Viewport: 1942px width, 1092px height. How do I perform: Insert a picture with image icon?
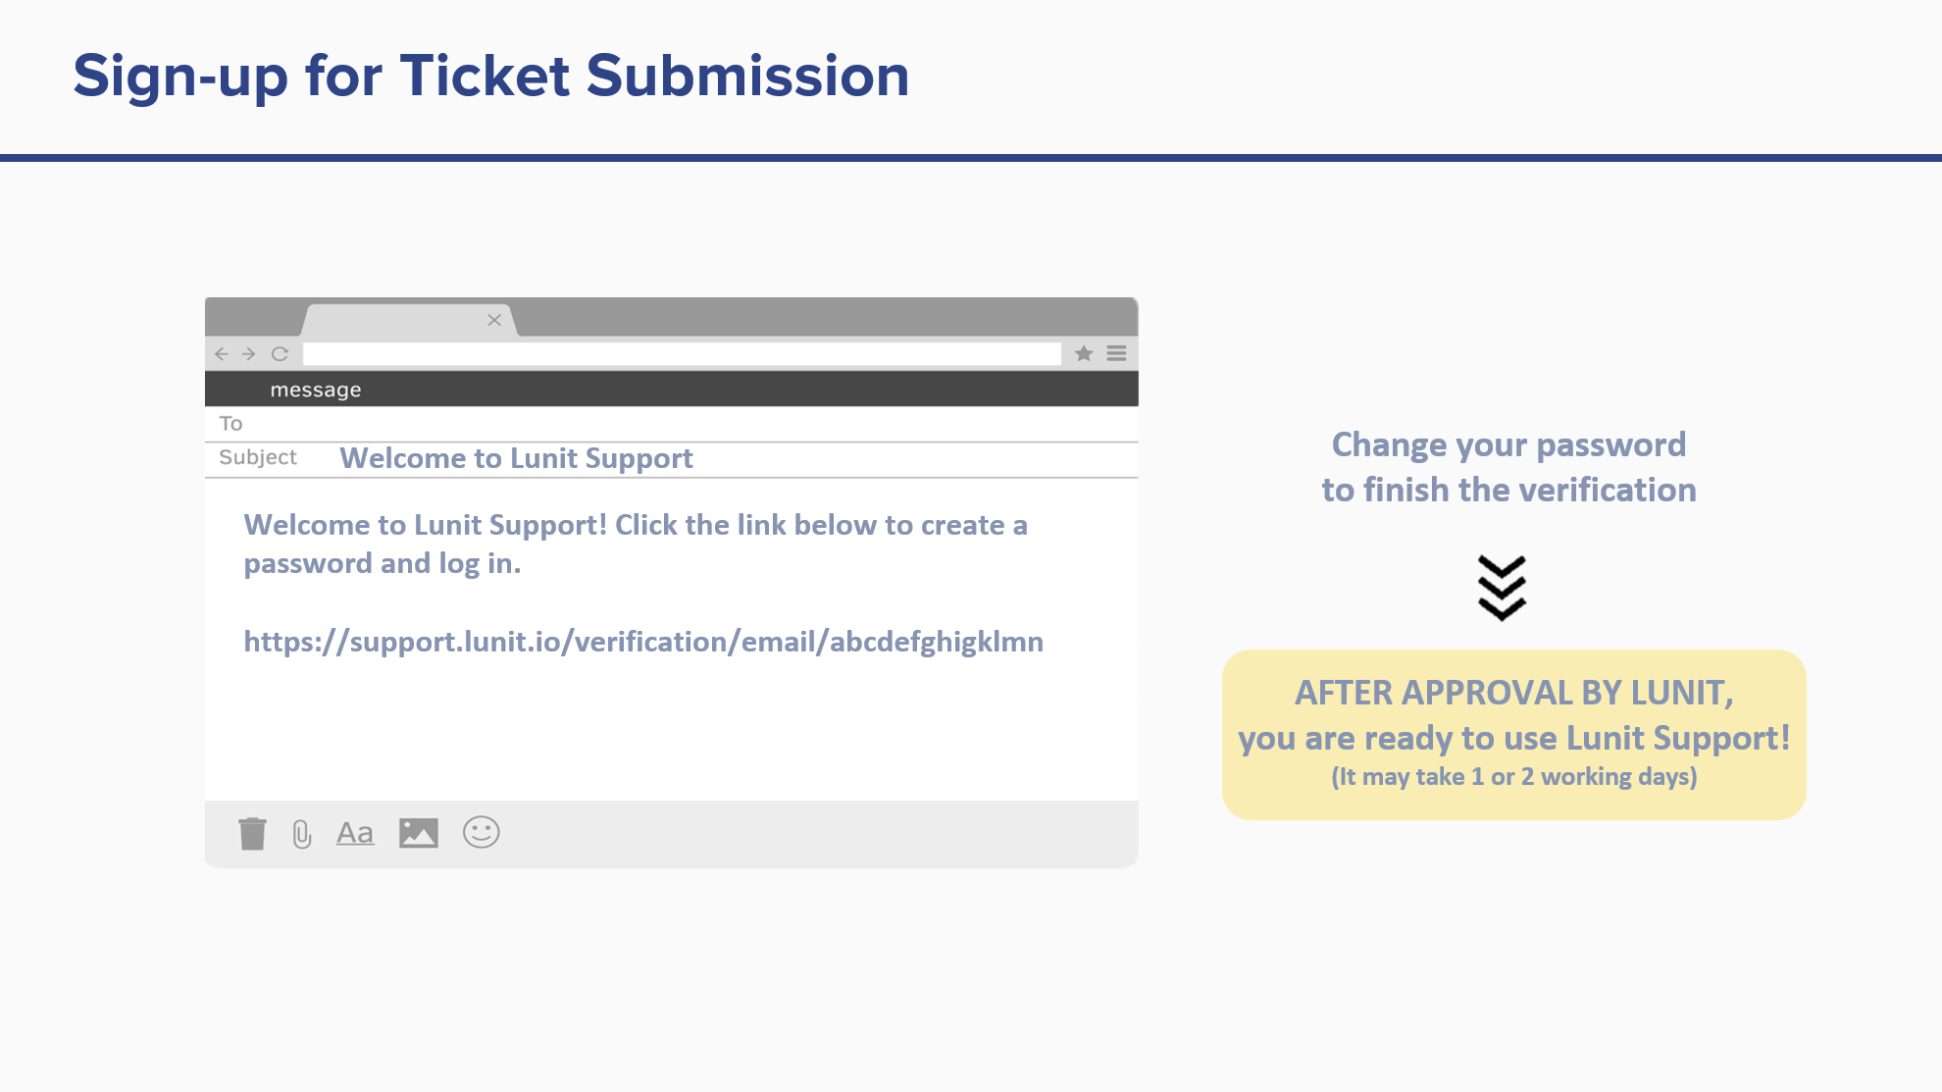[x=419, y=833]
